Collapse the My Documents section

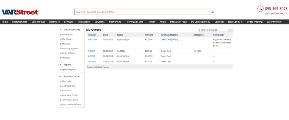60,30
